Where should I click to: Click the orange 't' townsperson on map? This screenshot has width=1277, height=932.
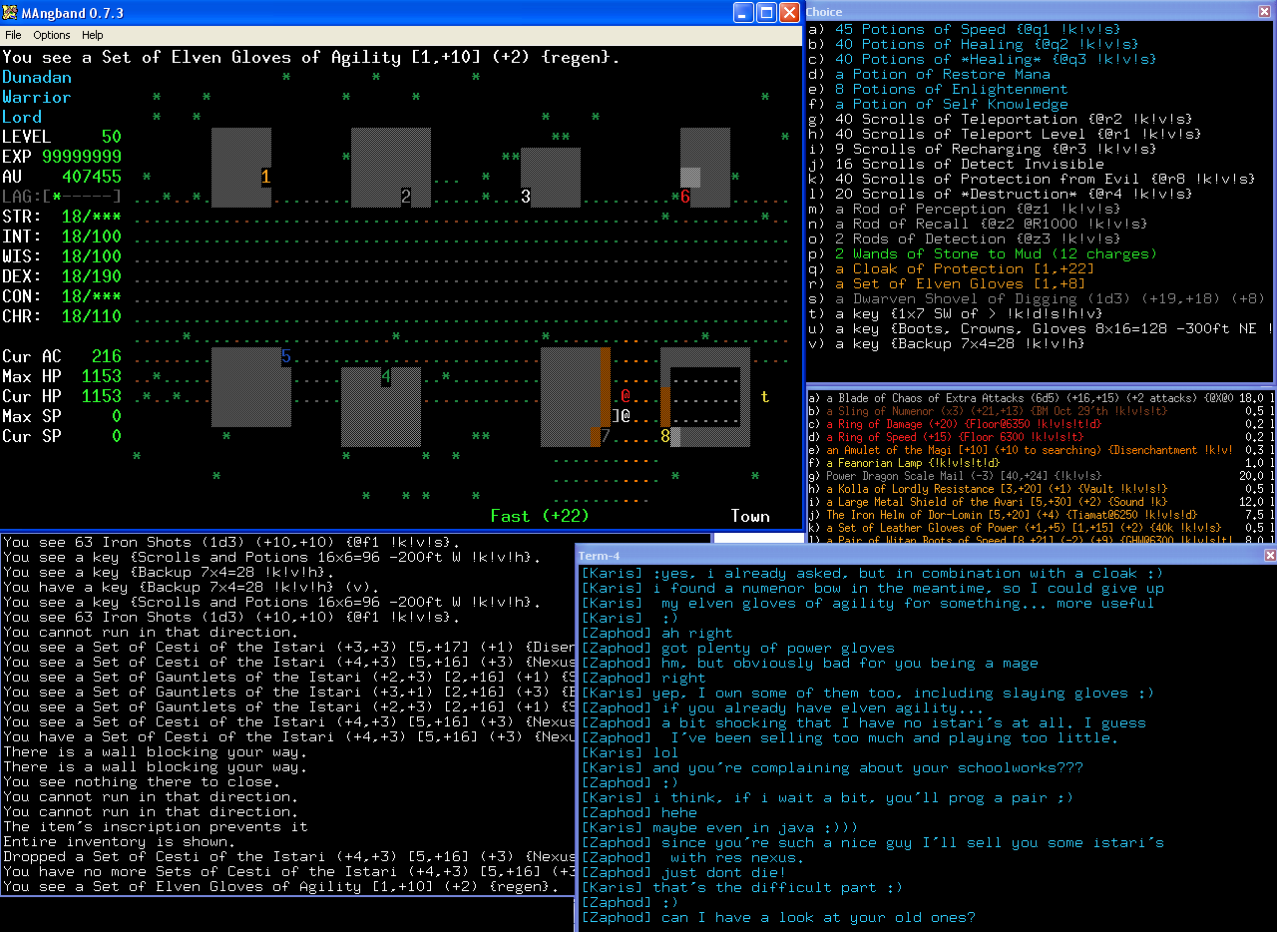(x=765, y=396)
